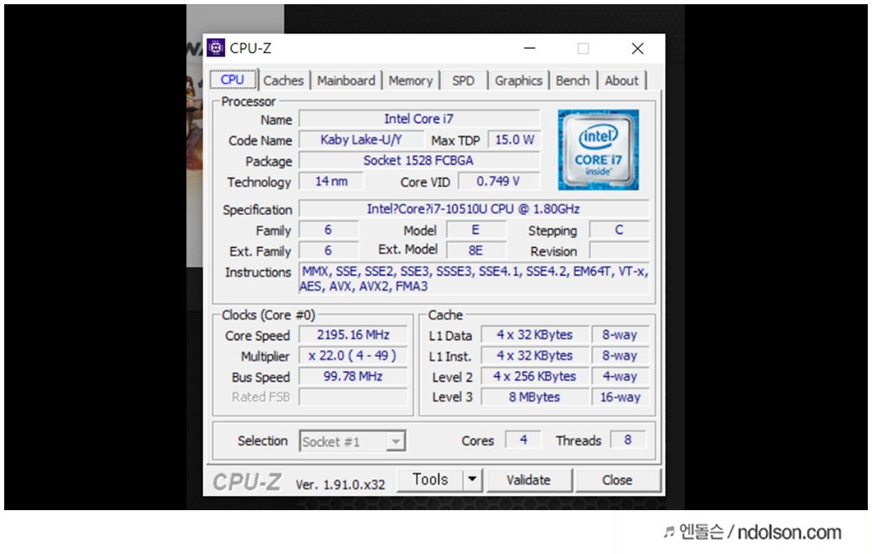Image resolution: width=872 pixels, height=554 pixels.
Task: Click the Family value '6'
Action: (329, 229)
